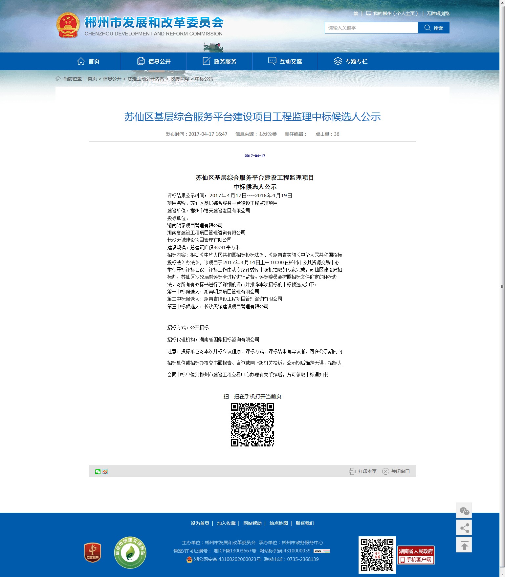
Task: Open the 无障碍浏览 accessibility link
Action: tap(438, 13)
